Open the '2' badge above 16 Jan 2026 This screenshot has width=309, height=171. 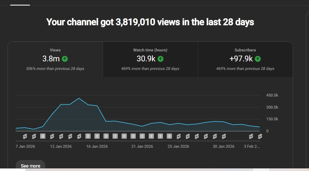pos(97,136)
